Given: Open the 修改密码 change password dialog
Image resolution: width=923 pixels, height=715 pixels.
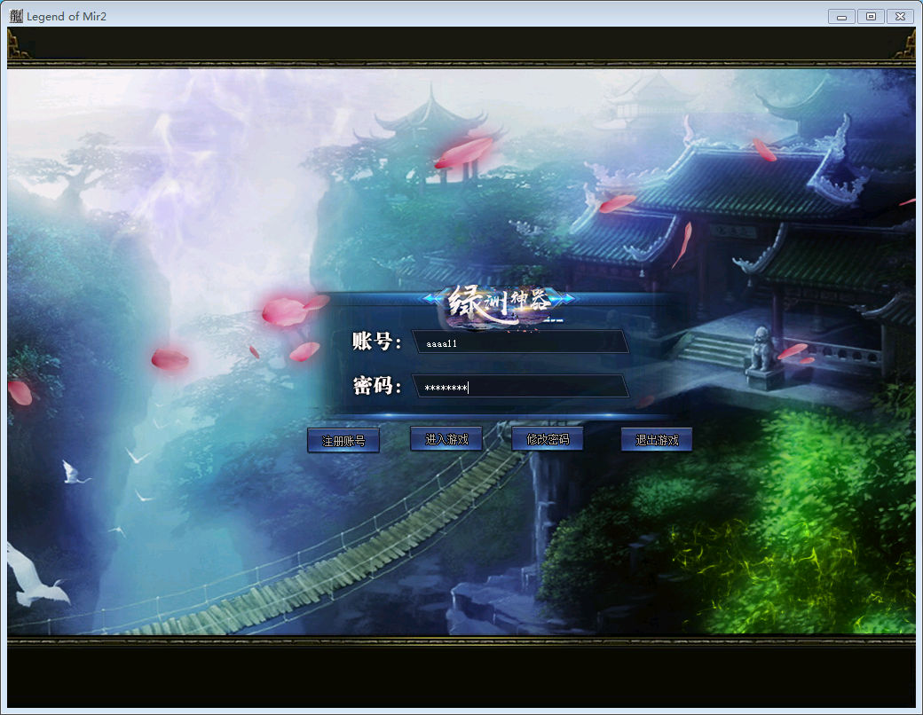Looking at the screenshot, I should 548,439.
